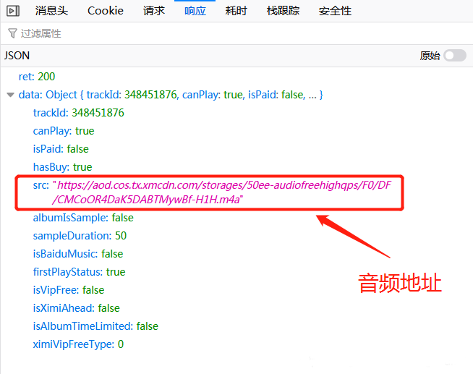This screenshot has width=473, height=374.
Task: Open the 耗时 timings tab
Action: point(236,10)
